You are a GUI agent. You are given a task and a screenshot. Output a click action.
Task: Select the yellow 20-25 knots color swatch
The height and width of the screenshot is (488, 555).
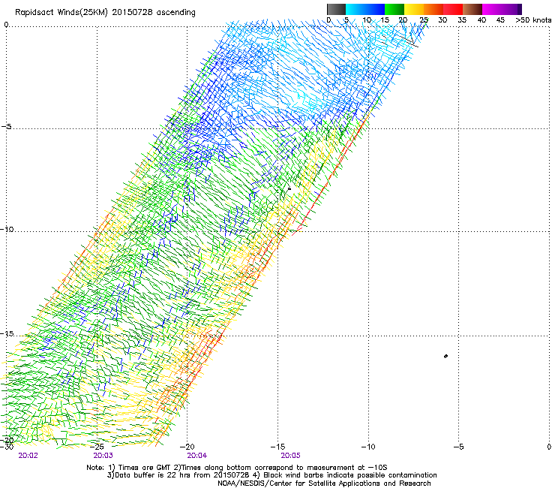click(414, 9)
